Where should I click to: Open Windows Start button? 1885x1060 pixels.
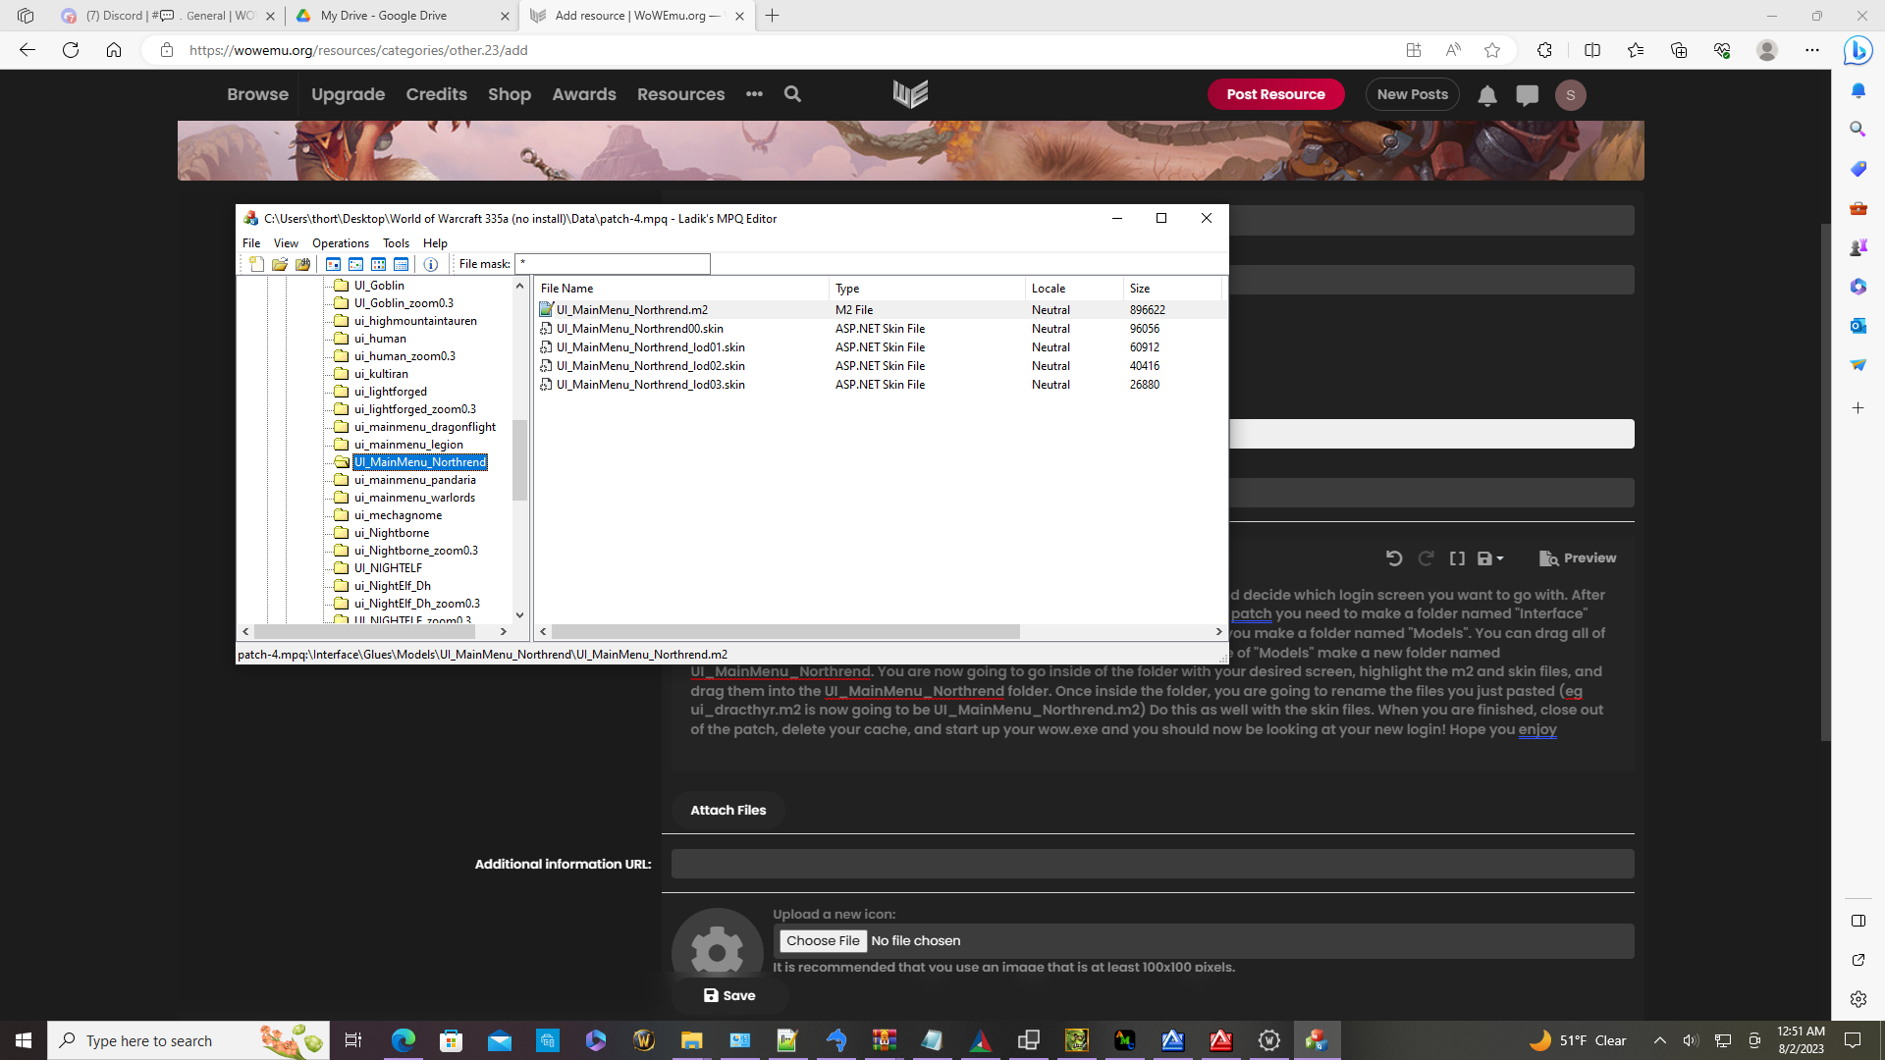(x=24, y=1040)
